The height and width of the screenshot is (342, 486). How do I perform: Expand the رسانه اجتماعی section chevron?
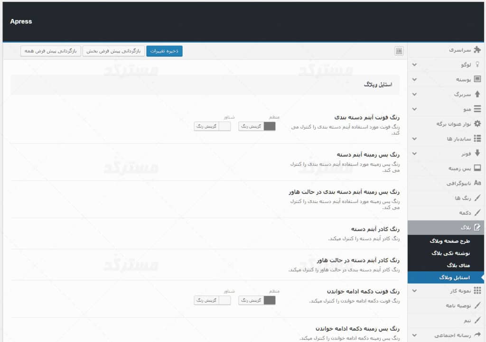pos(414,335)
